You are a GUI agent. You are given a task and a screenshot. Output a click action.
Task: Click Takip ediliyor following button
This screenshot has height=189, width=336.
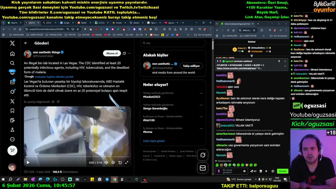click(191, 66)
